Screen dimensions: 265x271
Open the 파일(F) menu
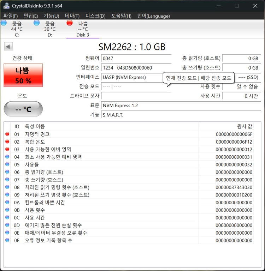pos(11,16)
